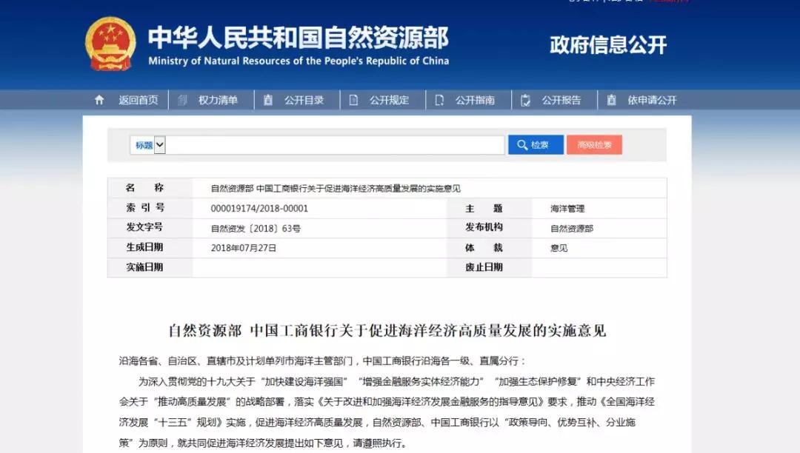Click the 权力清单 list icon
This screenshot has width=800, height=453.
coord(182,100)
